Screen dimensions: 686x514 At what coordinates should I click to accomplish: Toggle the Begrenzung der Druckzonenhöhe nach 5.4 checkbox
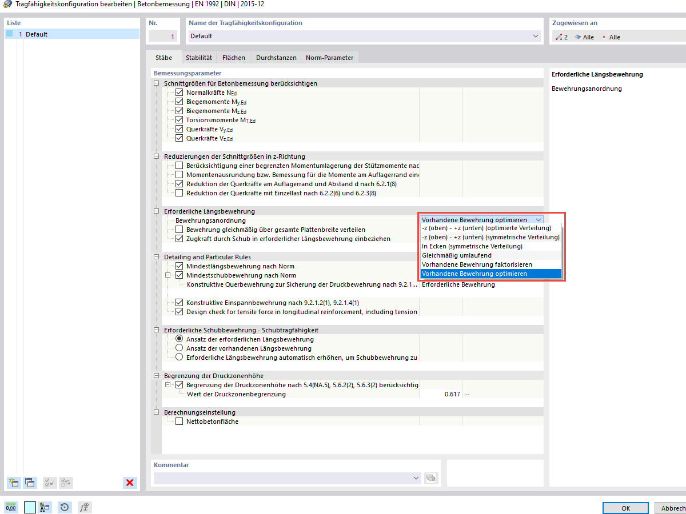(x=180, y=385)
